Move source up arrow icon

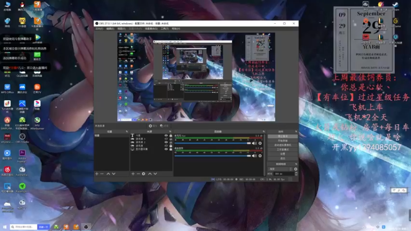click(x=150, y=174)
